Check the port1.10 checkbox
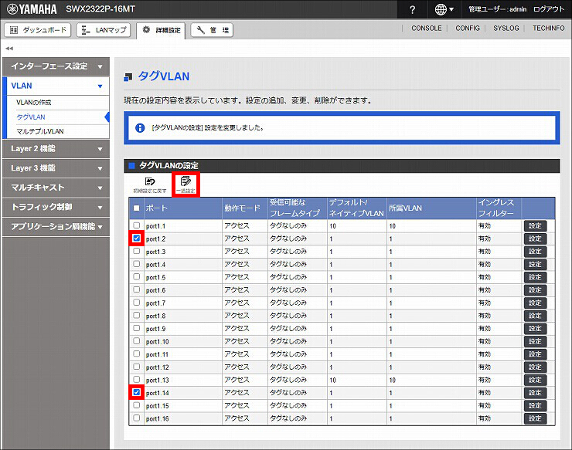This screenshot has width=572, height=450. tap(137, 341)
